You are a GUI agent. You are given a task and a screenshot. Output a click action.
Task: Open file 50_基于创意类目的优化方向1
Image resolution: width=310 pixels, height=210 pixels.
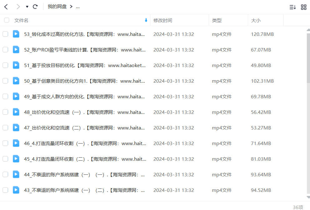(84, 81)
